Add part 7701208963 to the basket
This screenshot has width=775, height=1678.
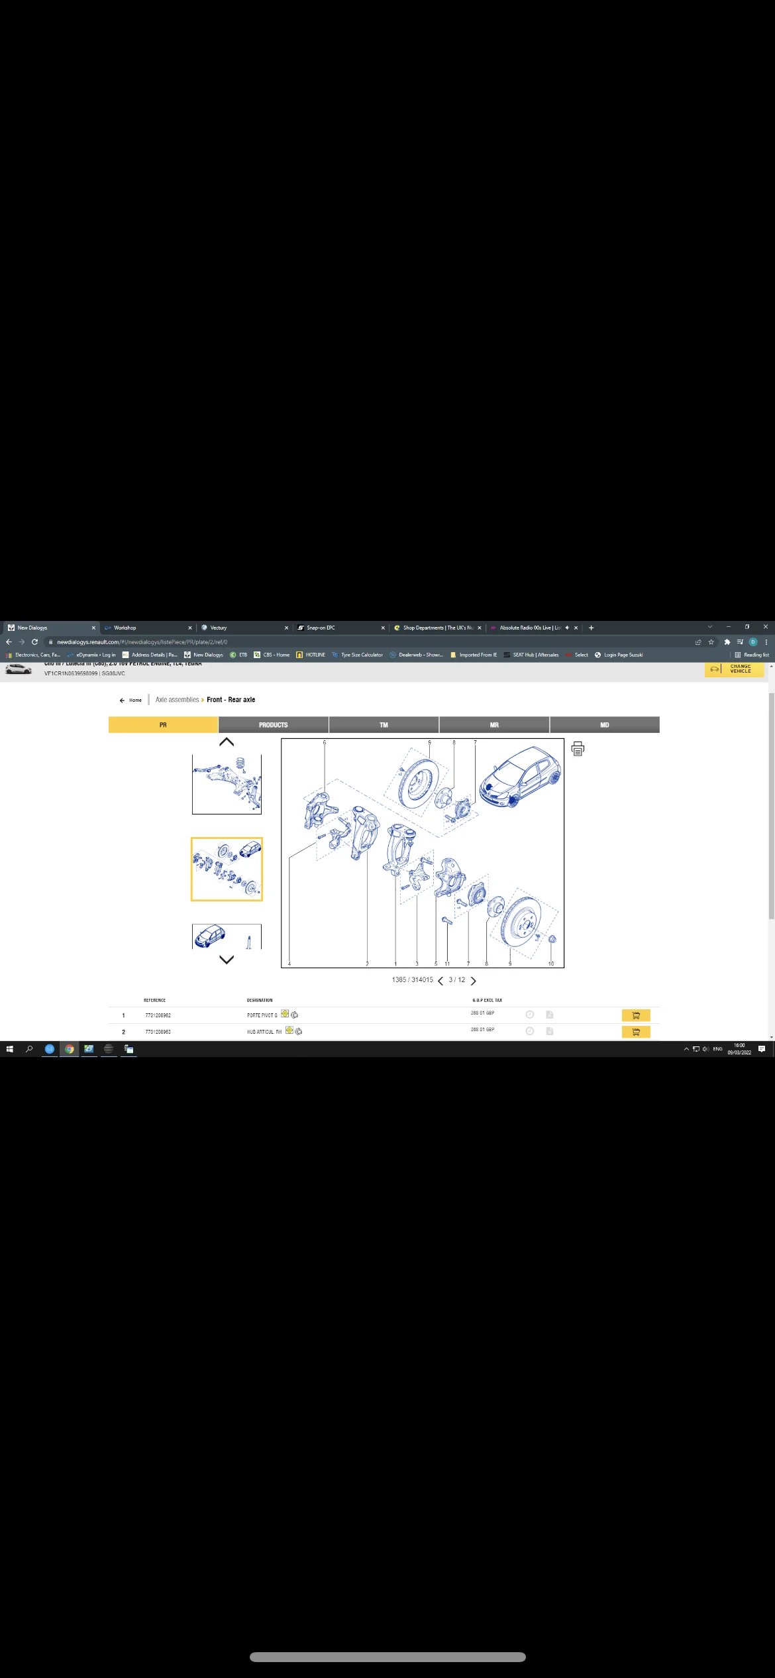[636, 1032]
